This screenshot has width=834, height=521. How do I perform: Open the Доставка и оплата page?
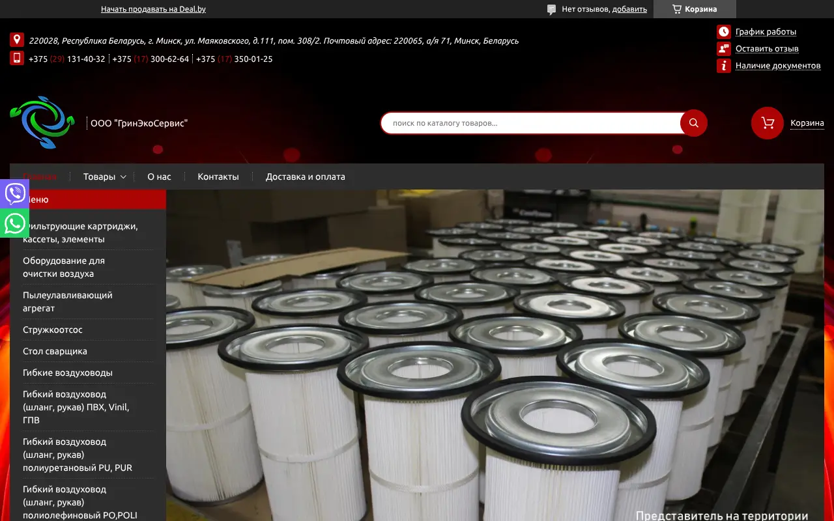(x=305, y=176)
